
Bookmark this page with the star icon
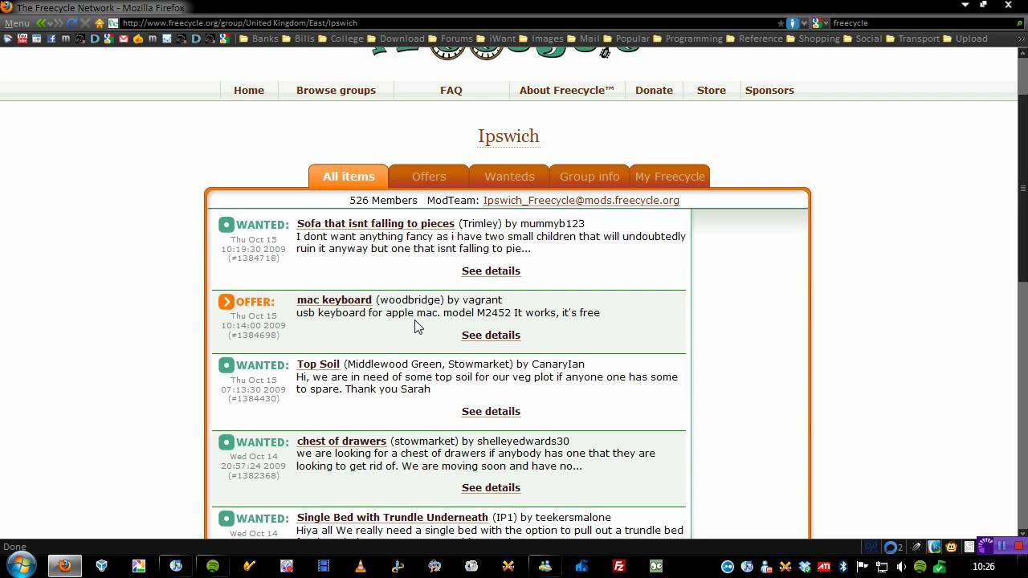point(781,23)
